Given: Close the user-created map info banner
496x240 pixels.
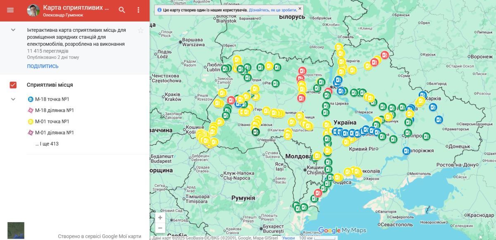Looking at the screenshot, I should click(x=300, y=8).
